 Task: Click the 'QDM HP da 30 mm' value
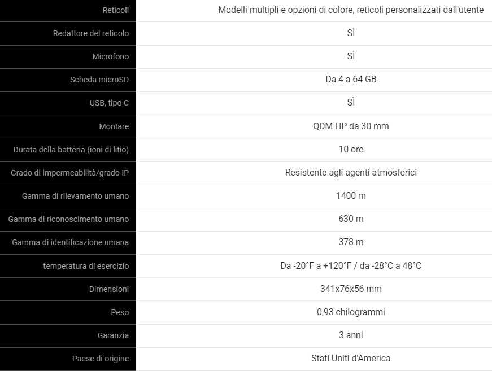coord(351,126)
